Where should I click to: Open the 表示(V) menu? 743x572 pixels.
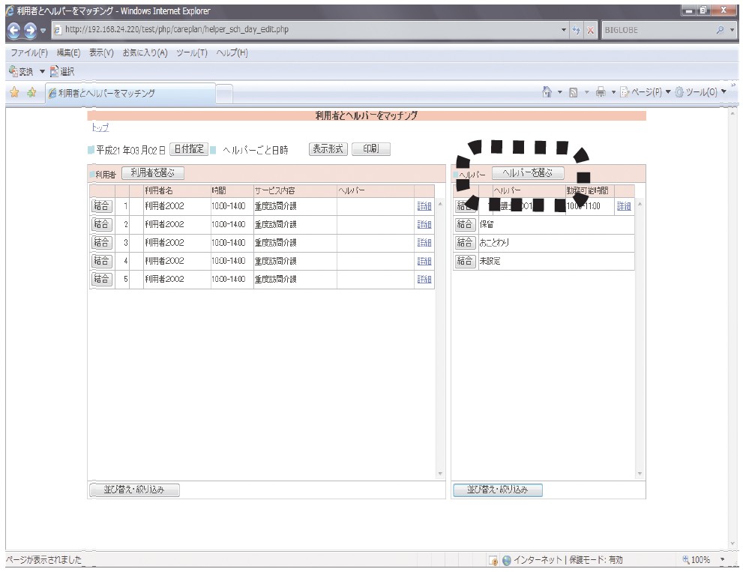point(101,52)
